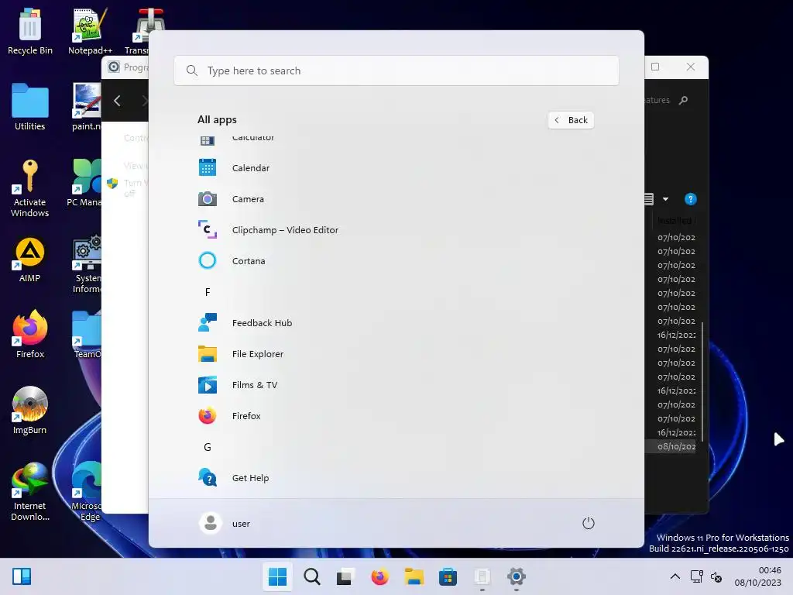
Task: Open ImgBurn desktop shortcut
Action: click(30, 411)
